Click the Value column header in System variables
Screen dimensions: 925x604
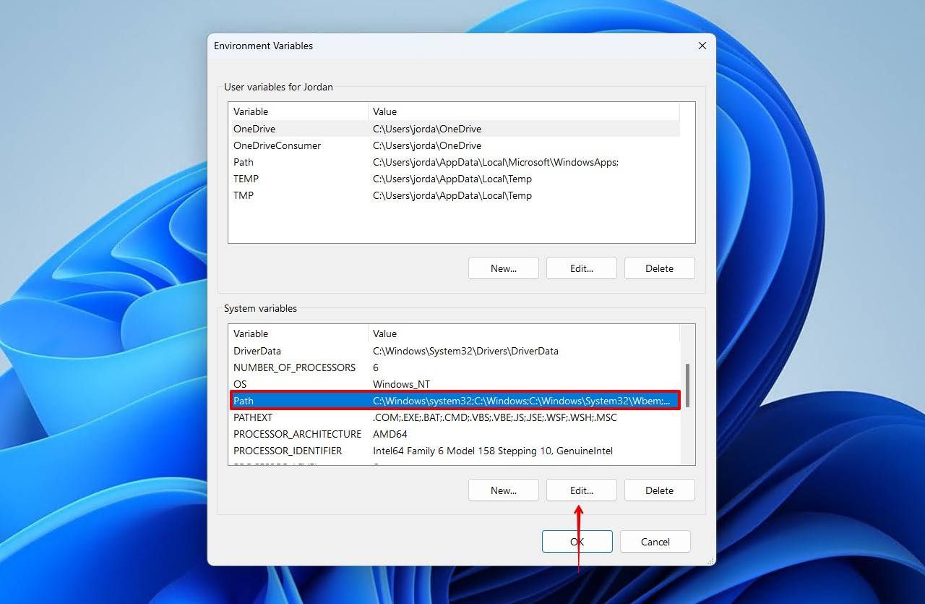524,333
